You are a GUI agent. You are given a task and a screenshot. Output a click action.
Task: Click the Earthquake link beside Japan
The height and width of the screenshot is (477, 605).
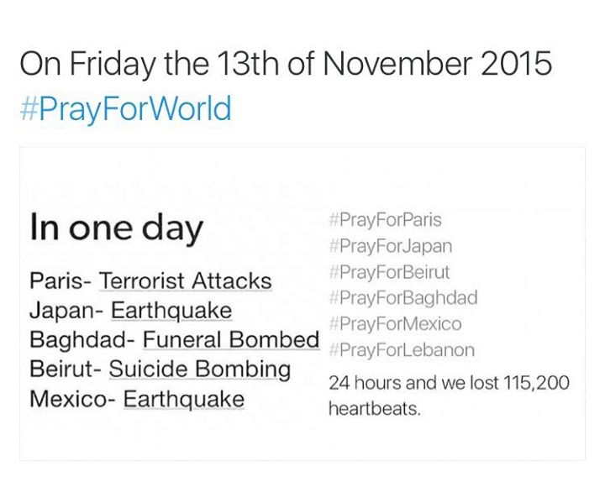tap(171, 310)
